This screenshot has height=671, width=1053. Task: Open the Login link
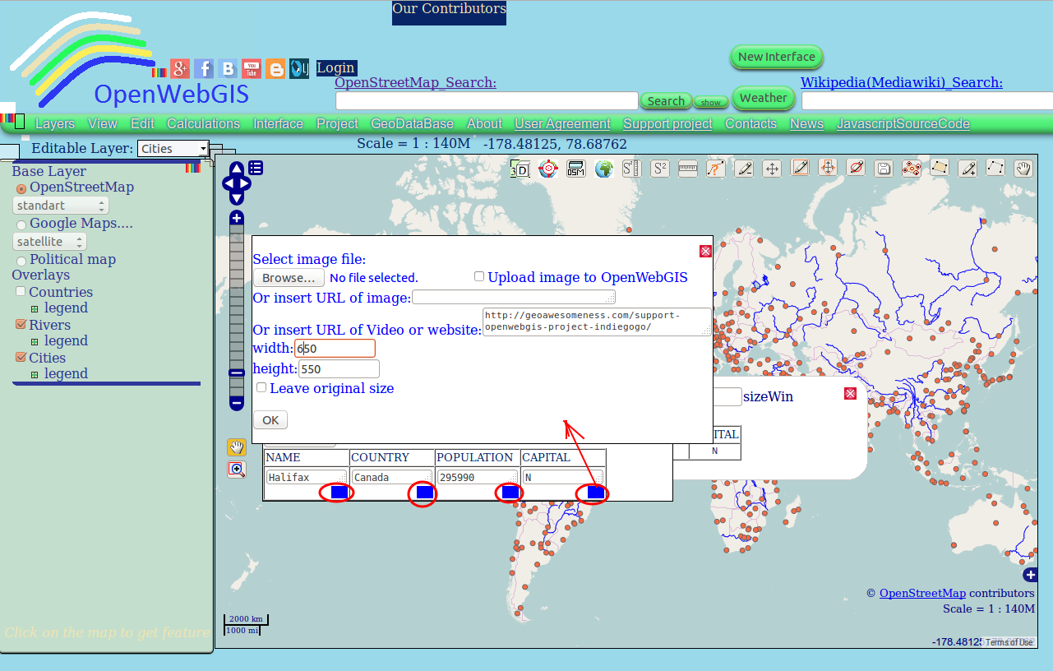click(x=335, y=68)
